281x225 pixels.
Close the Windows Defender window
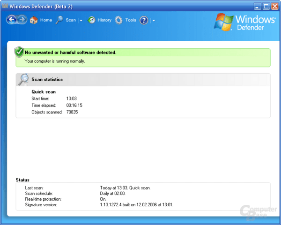point(275,7)
